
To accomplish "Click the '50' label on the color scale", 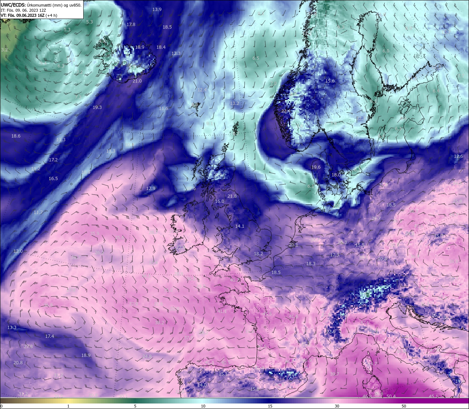I will click(404, 406).
